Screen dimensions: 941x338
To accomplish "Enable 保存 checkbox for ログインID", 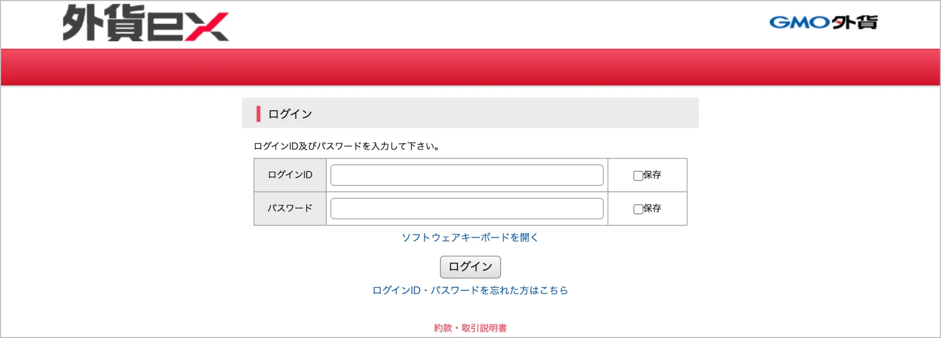I will click(638, 176).
